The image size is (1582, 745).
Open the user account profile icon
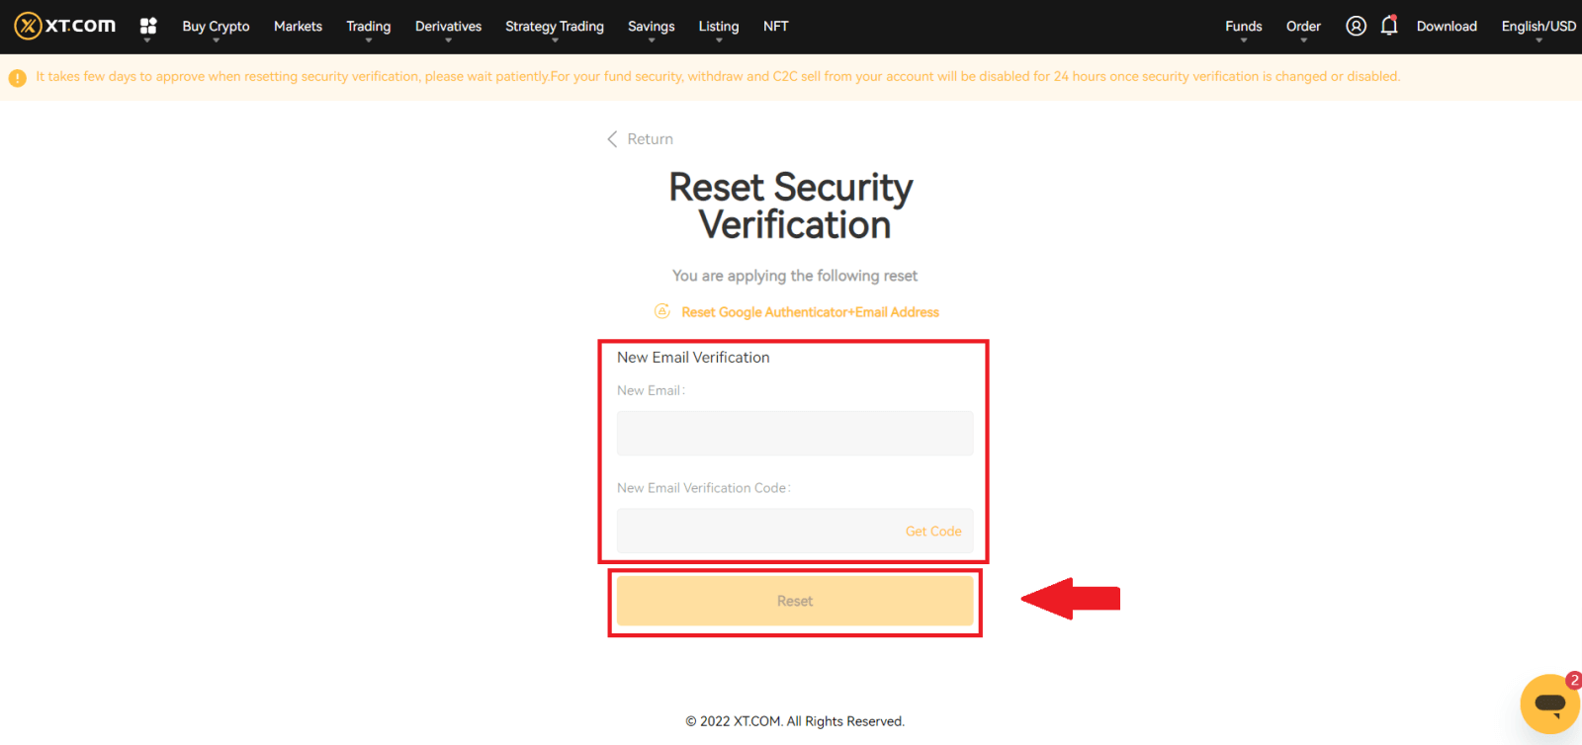[x=1356, y=26]
